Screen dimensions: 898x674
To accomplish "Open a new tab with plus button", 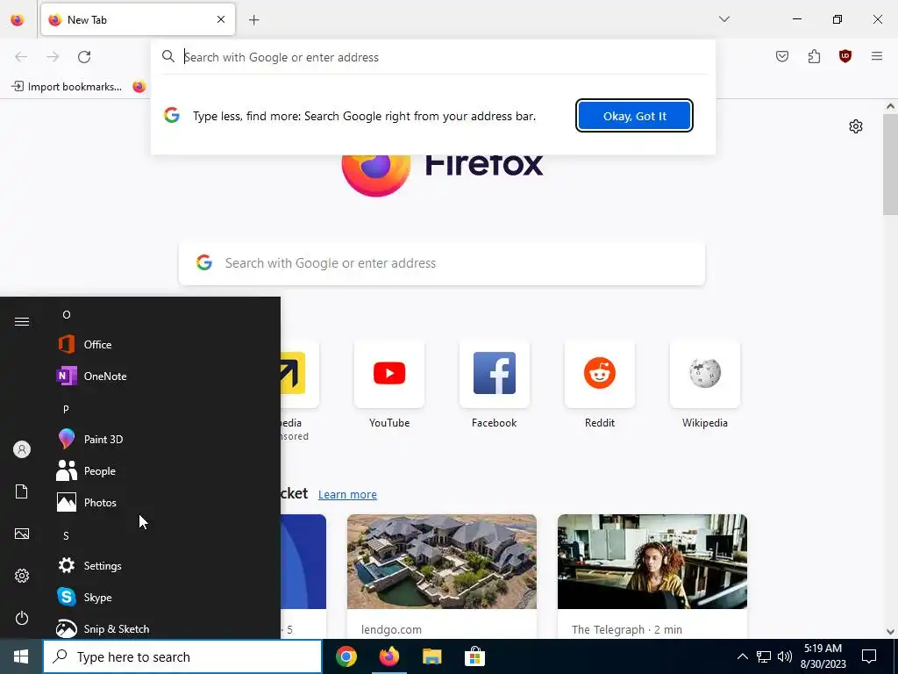I will [253, 20].
